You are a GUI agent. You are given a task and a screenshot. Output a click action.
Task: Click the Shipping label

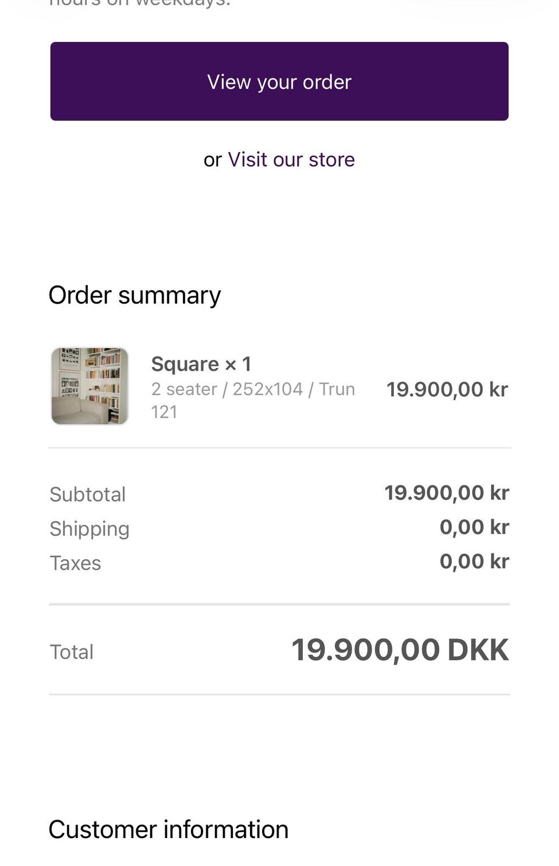coord(89,529)
